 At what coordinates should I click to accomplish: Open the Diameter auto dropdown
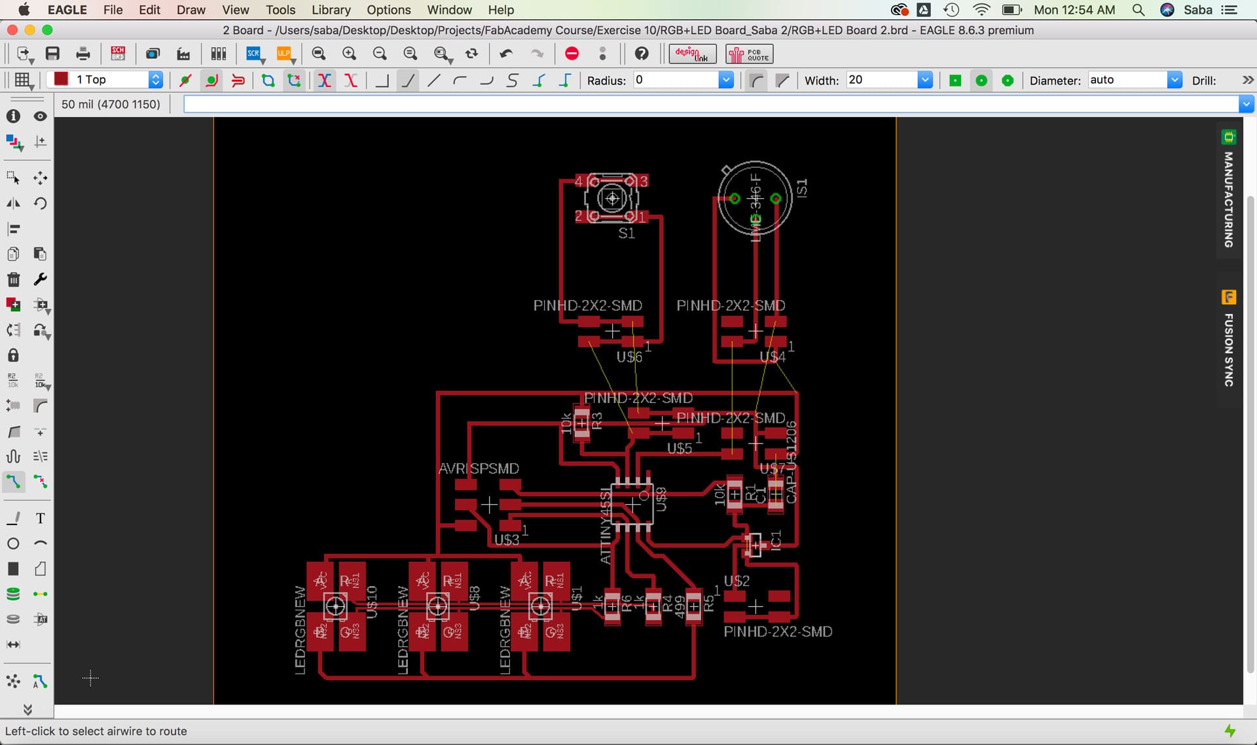point(1175,80)
